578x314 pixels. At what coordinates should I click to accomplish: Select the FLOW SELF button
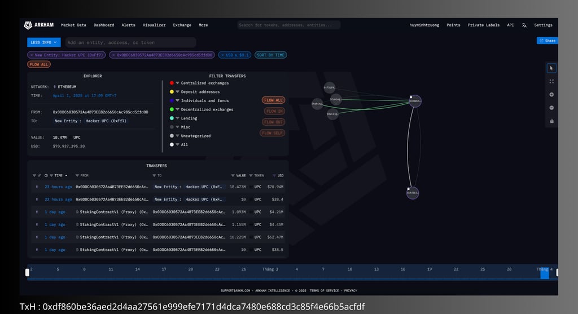click(273, 133)
